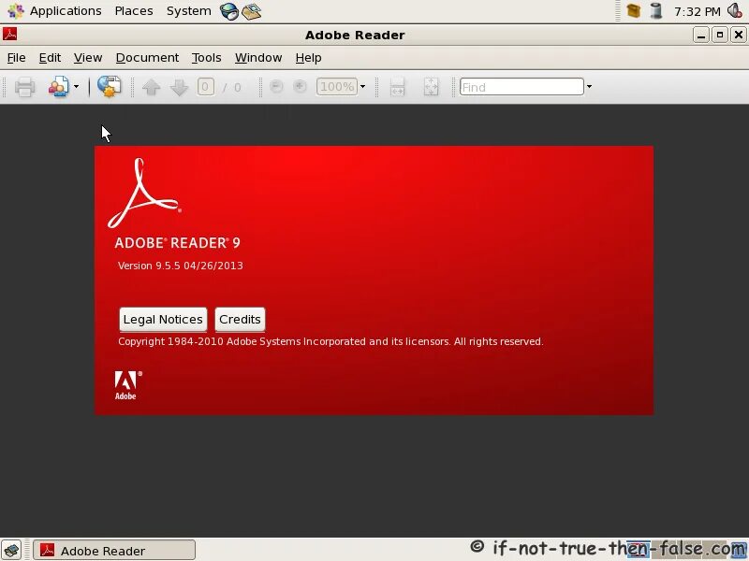Click the Legal Notices button
The height and width of the screenshot is (561, 749).
coord(163,319)
